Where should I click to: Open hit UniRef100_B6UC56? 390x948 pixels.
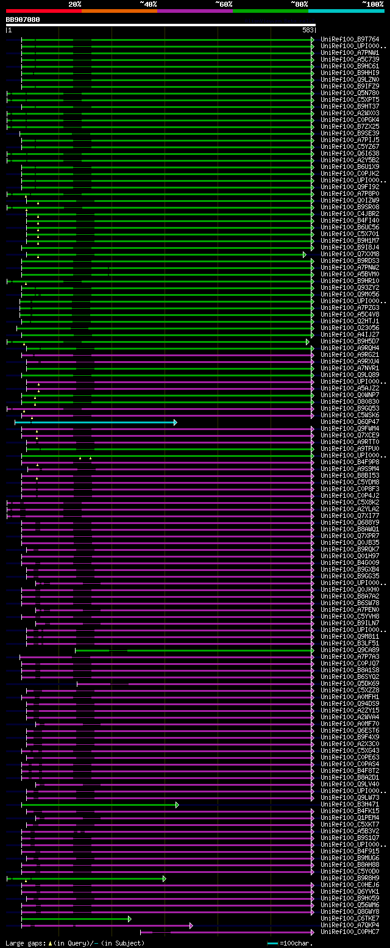pos(350,228)
